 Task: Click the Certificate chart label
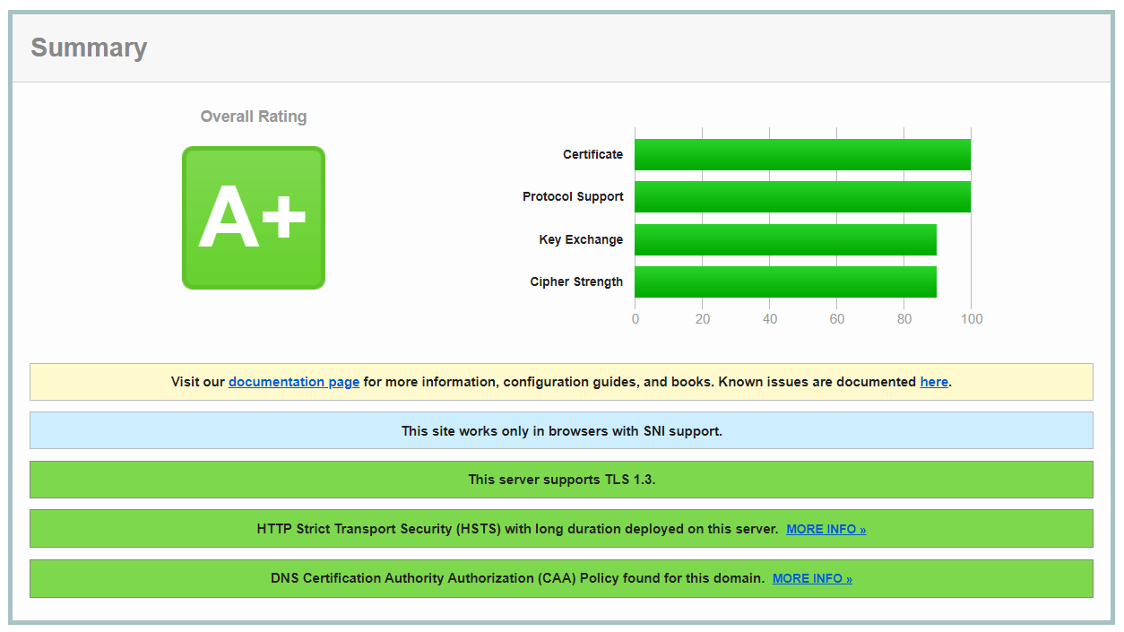[x=592, y=153]
